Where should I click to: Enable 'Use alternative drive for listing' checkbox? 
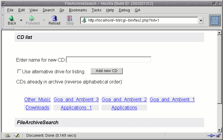pyautogui.click(x=20, y=71)
